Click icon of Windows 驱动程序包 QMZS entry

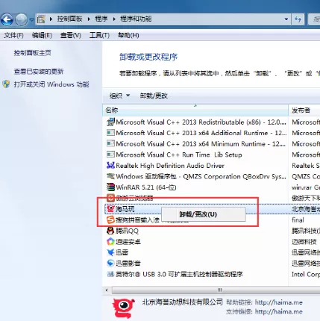coord(110,176)
